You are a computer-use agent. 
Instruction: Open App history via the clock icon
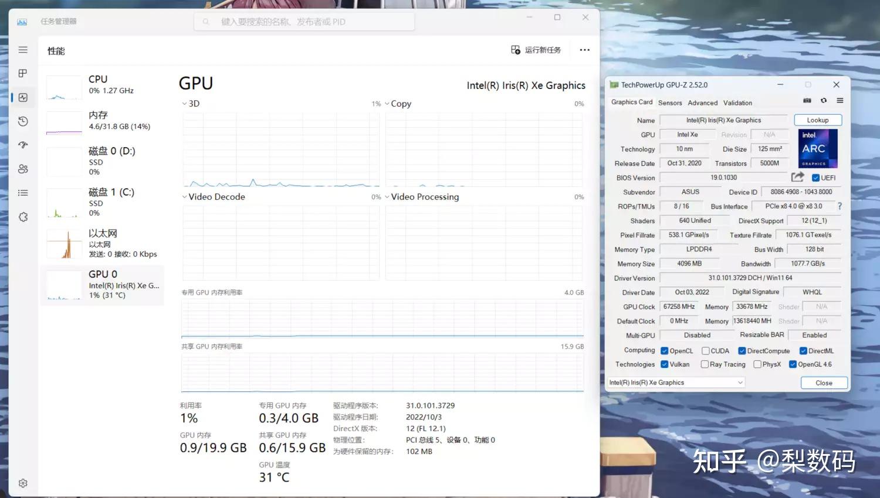[22, 121]
